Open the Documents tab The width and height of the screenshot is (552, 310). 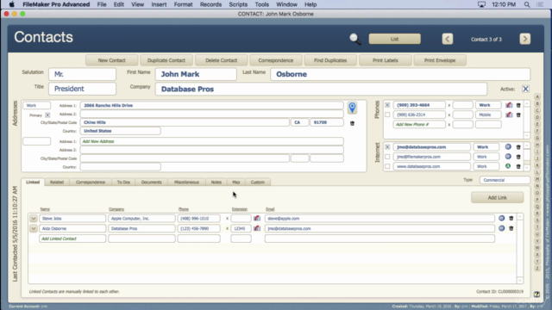pos(152,182)
